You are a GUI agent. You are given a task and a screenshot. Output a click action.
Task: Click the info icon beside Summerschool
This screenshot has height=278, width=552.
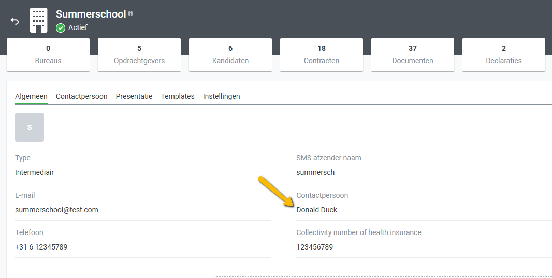point(130,13)
